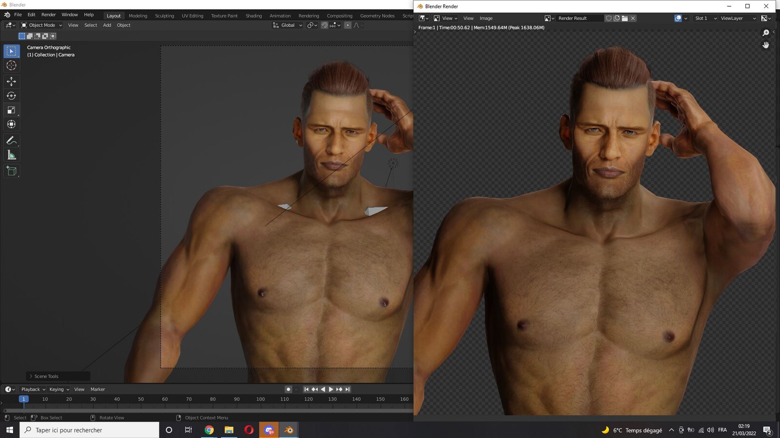
Task: Click the Blender logo menu icon
Action: coord(7,15)
